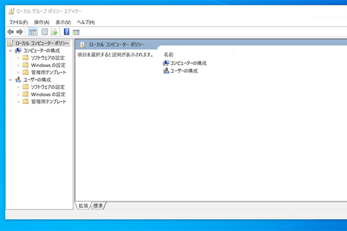The image size is (347, 231).
Task: Click the コンピューターの構成 computer icon in tree
Action: pyautogui.click(x=18, y=51)
